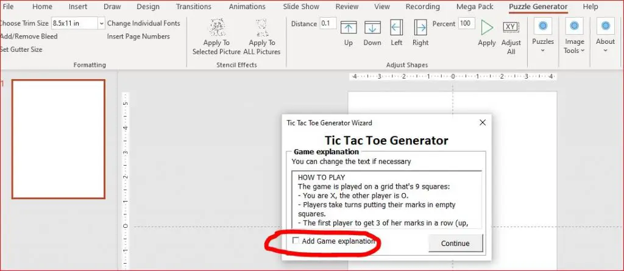624x271 pixels.
Task: Click Insert Page Numbers
Action: coord(138,36)
